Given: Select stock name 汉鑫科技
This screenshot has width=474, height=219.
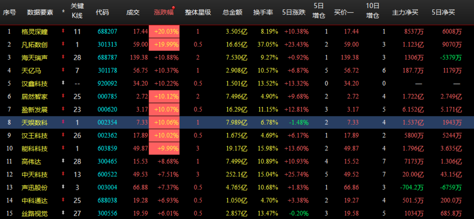Looking at the screenshot, I should coord(35,84).
